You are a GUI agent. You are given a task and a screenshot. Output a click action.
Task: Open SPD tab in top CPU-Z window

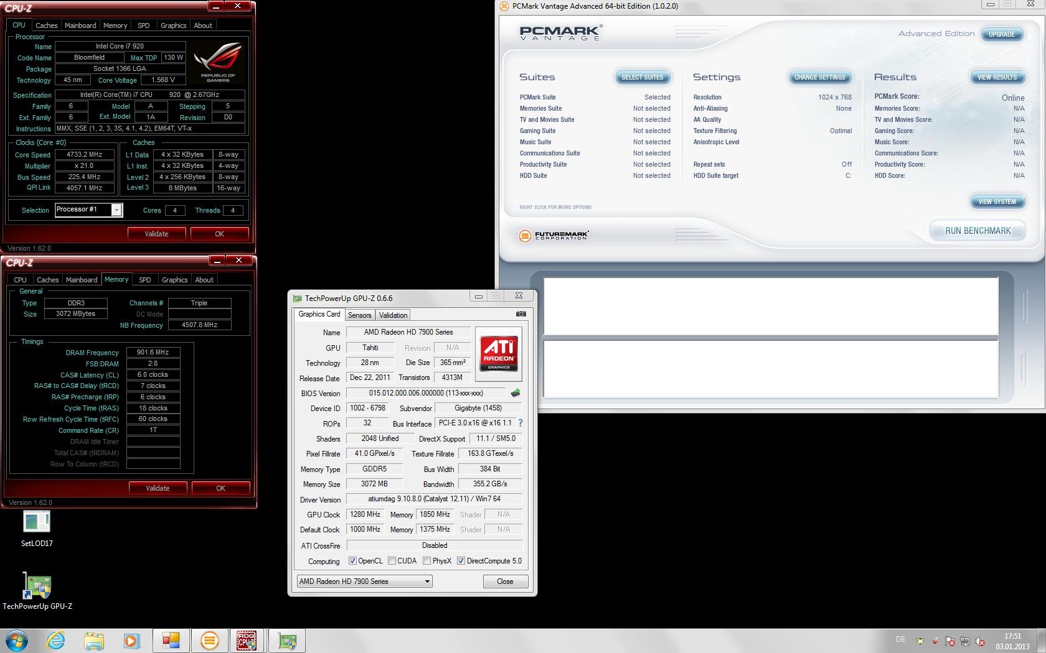coord(144,25)
